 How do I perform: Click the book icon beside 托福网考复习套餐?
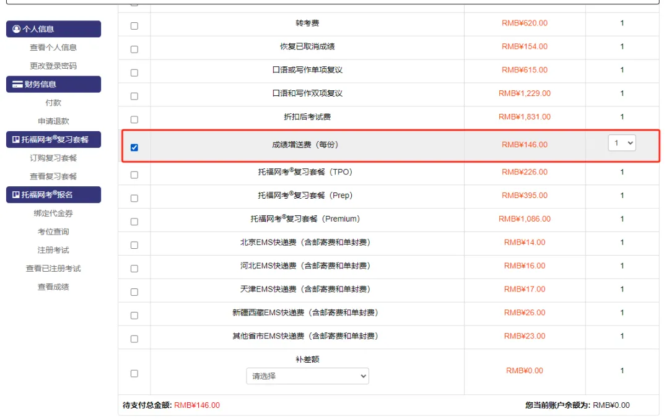pos(16,140)
